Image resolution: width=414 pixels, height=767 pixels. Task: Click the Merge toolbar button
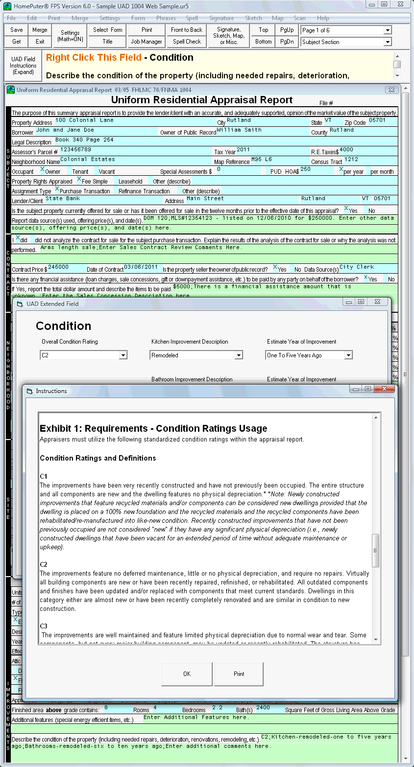[40, 30]
